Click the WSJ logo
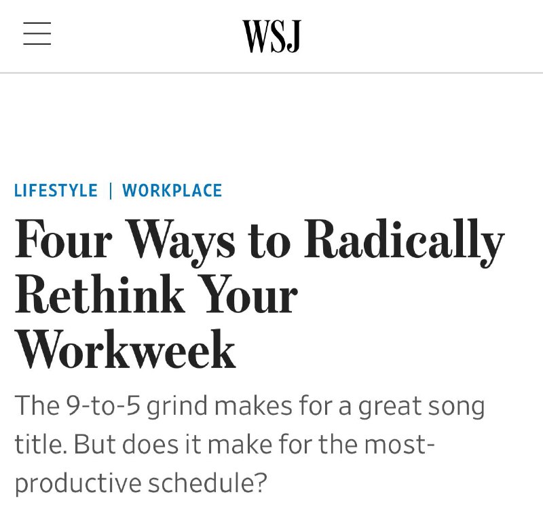The image size is (543, 518). (271, 36)
